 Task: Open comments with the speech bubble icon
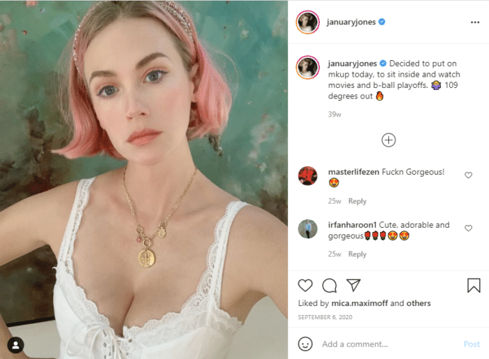coord(329,286)
